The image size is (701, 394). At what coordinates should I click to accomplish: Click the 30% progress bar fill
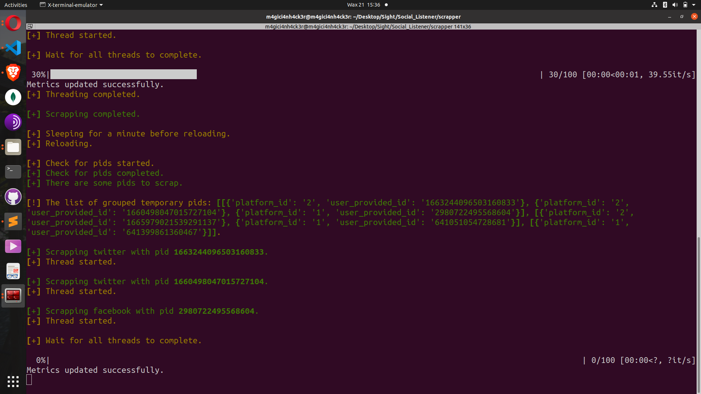(123, 74)
